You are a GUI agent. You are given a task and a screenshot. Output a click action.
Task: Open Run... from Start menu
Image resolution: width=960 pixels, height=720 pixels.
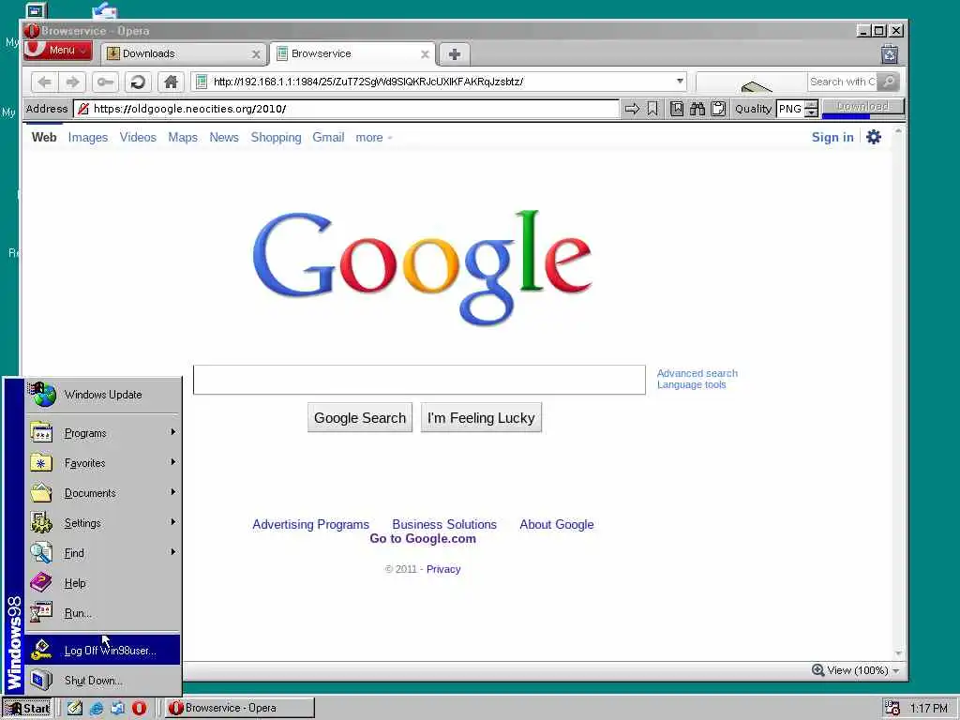coord(103,613)
